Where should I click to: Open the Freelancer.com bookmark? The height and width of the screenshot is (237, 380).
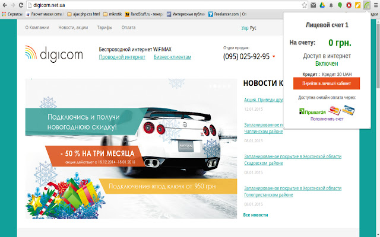[227, 14]
